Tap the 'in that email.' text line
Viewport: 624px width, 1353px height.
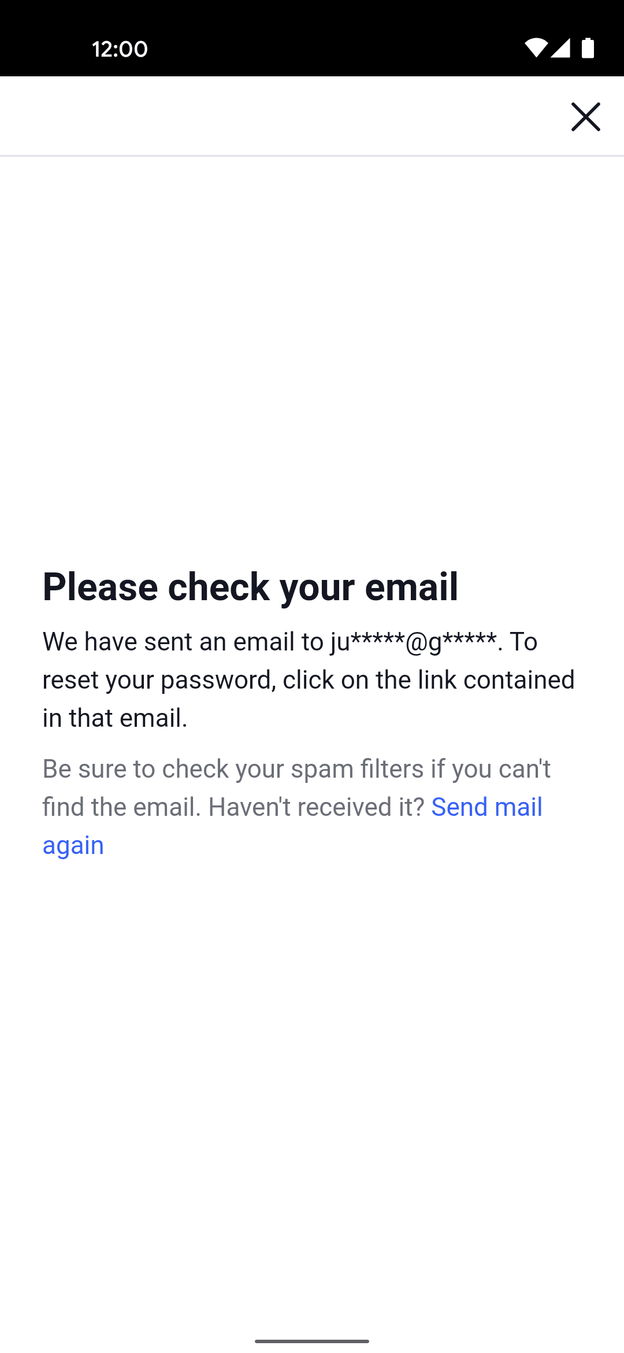tap(115, 718)
